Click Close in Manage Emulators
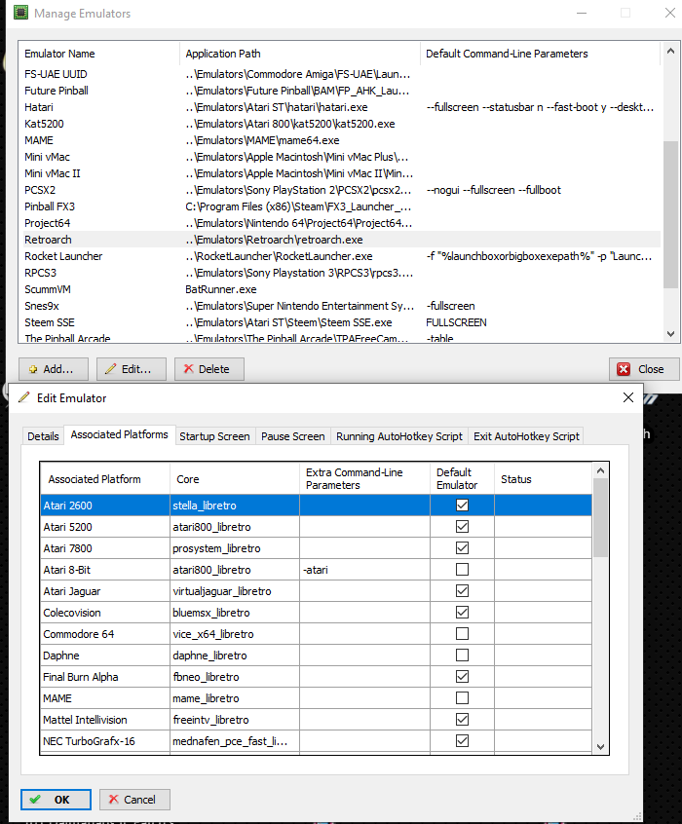682x824 pixels. [x=644, y=369]
